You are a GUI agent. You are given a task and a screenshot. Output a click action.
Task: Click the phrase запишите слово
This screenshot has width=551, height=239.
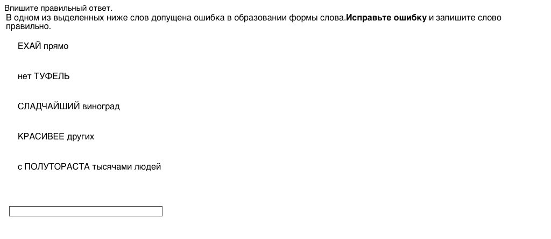coord(468,18)
